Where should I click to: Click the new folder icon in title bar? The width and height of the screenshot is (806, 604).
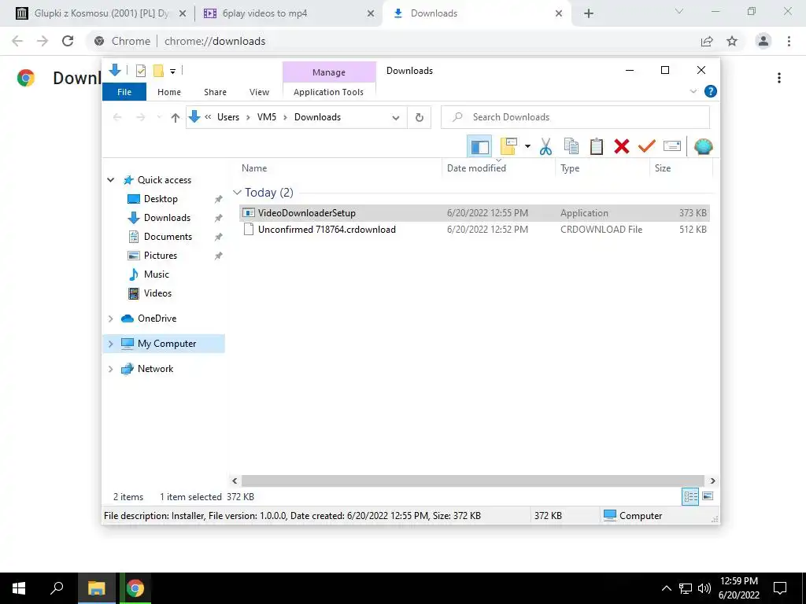[158, 71]
